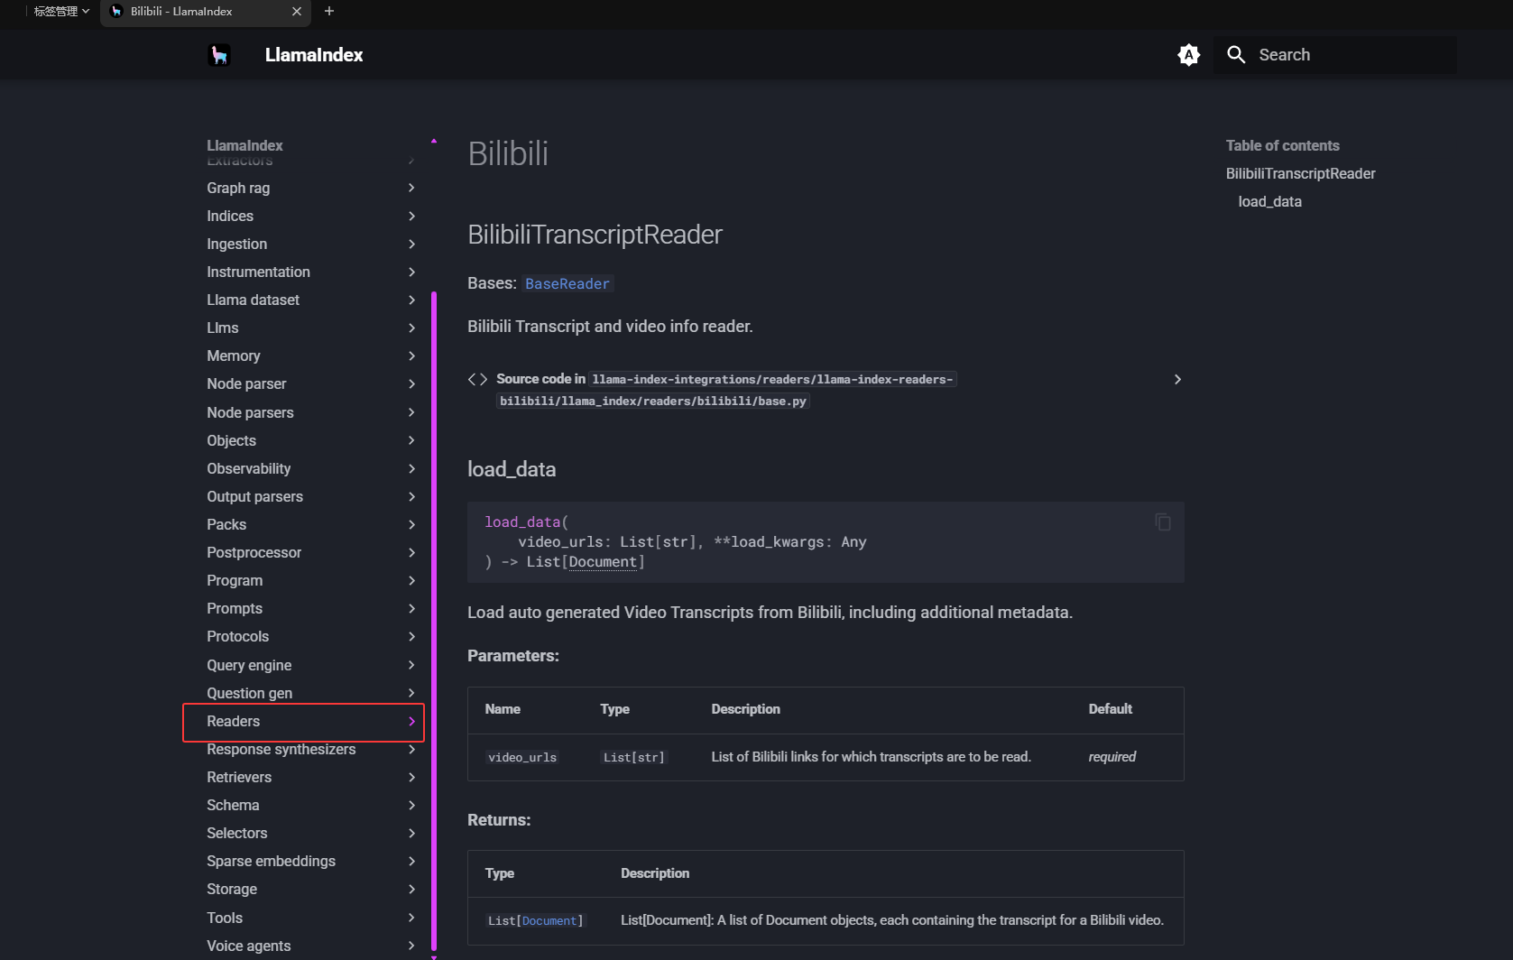Open a new browser tab
Screen dimensions: 1513x960
tap(329, 11)
